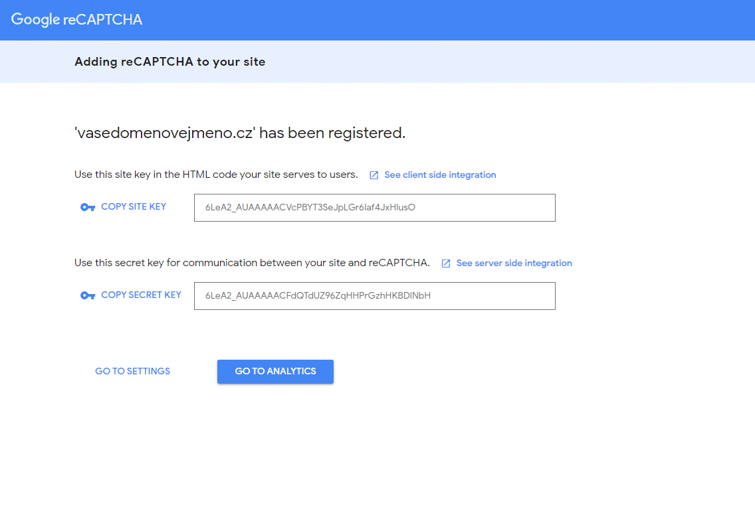The image size is (755, 523).
Task: Go to settings
Action: pyautogui.click(x=132, y=371)
